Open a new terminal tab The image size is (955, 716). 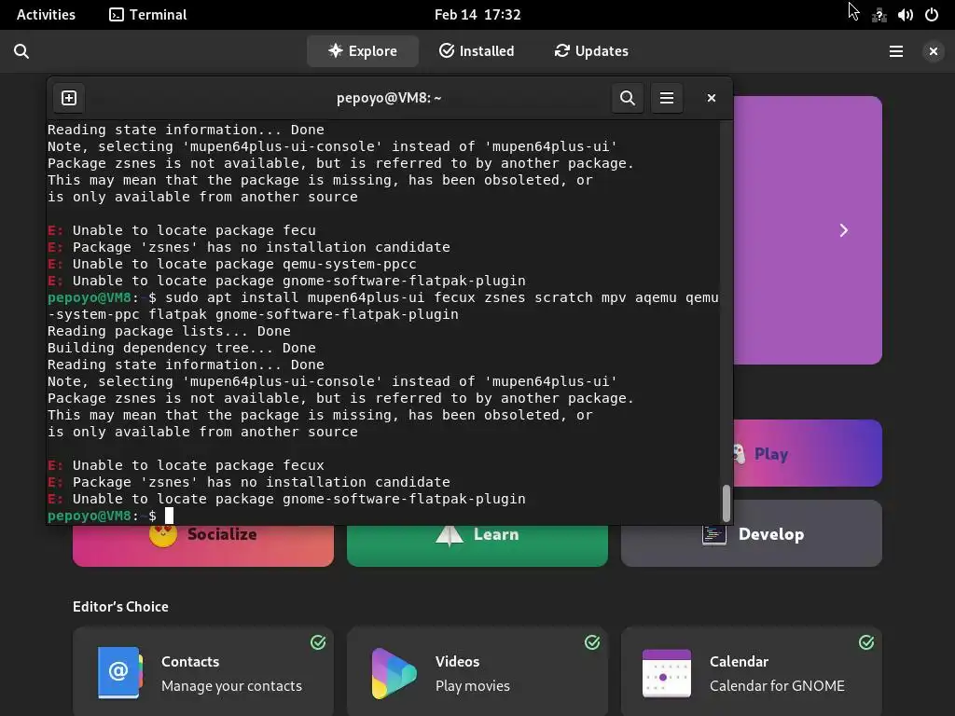pos(69,98)
